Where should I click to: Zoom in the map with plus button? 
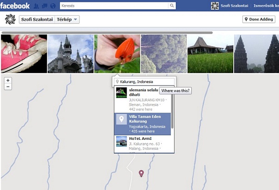[8, 81]
